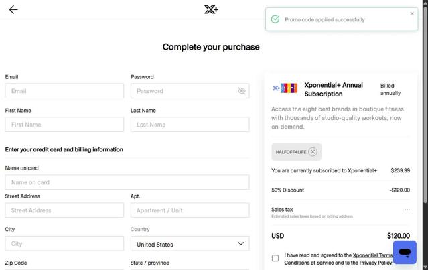Click 'Xponential+ Annual Subscription' title
428x270 pixels.
tap(334, 90)
